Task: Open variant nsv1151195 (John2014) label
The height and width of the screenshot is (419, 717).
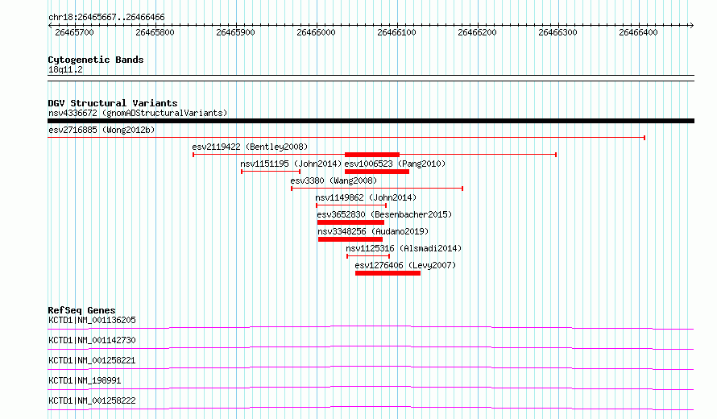Action: point(291,164)
